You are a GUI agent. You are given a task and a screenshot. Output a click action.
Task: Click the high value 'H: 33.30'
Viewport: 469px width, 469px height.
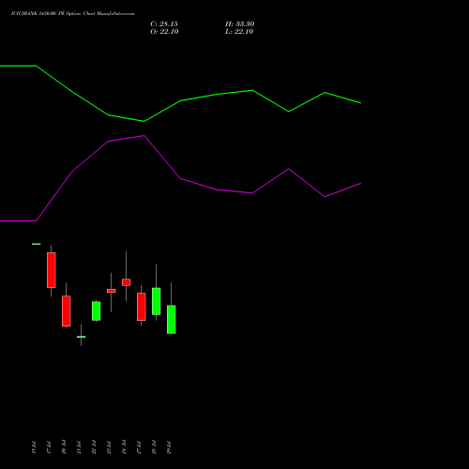coord(240,24)
